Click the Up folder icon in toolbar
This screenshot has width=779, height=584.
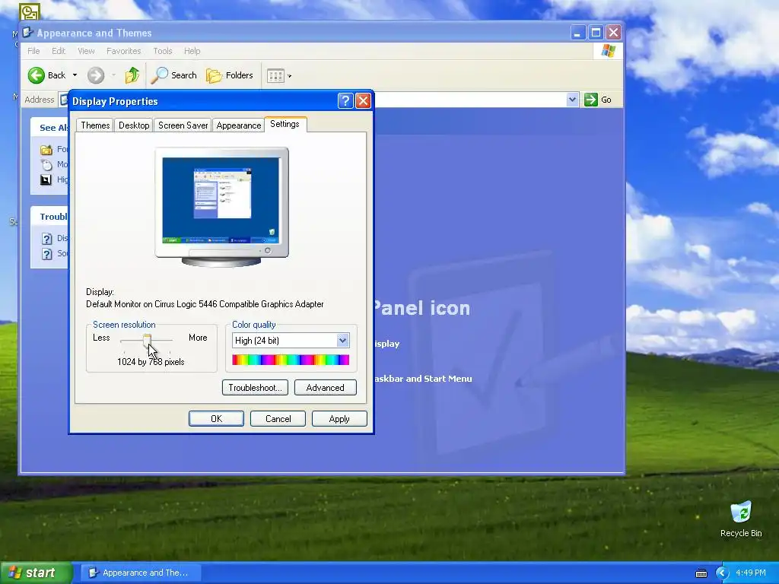pyautogui.click(x=132, y=75)
